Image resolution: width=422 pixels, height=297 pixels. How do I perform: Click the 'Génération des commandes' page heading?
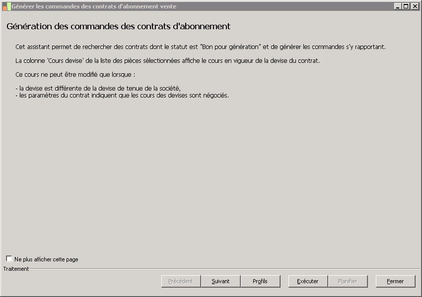tap(119, 26)
